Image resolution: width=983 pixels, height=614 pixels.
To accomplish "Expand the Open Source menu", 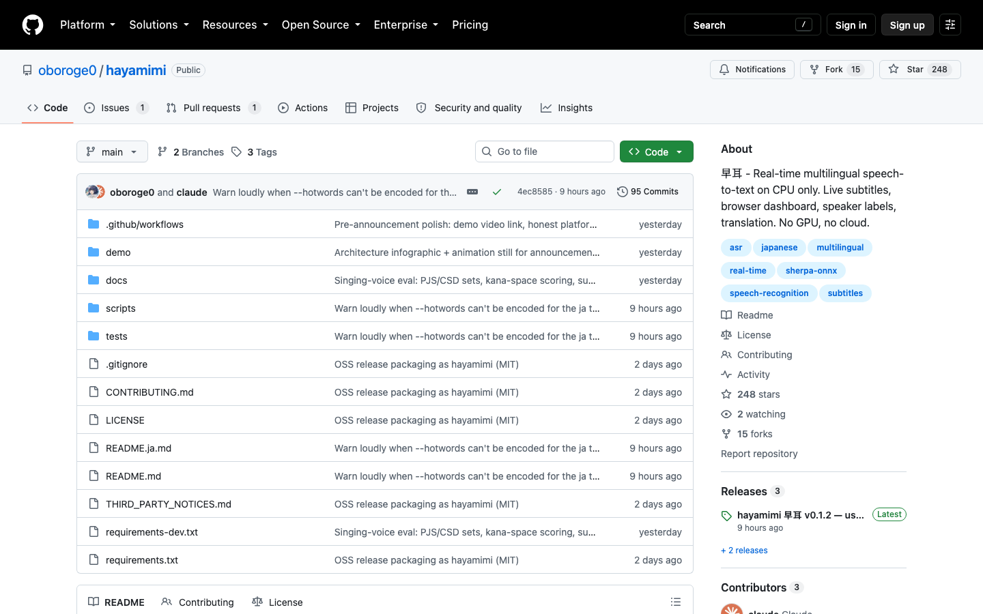I will 321,25.
